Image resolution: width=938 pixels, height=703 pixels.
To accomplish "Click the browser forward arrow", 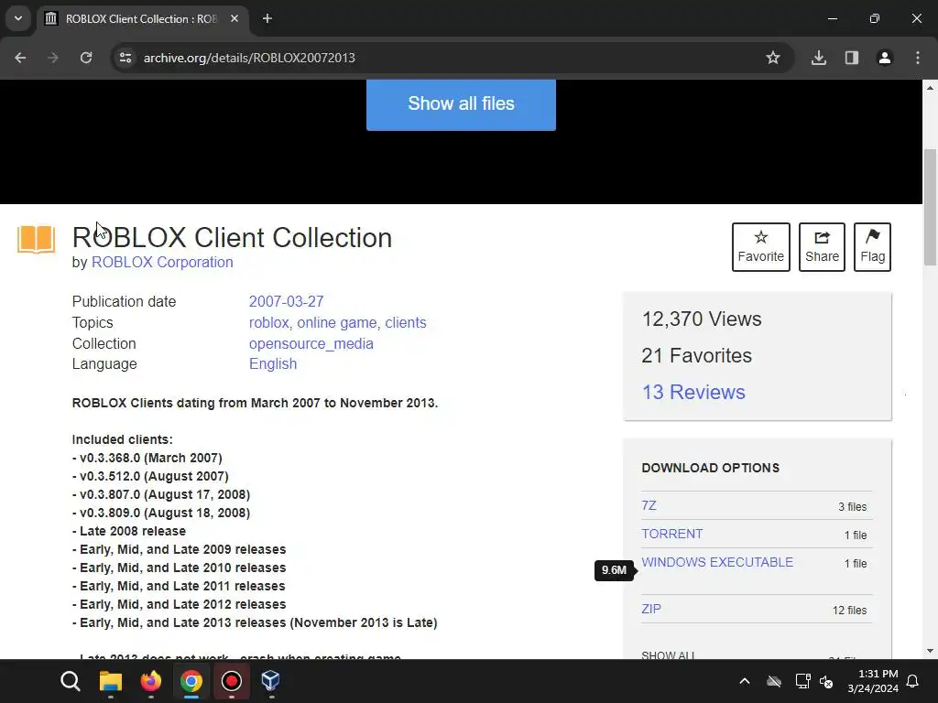I will click(53, 58).
